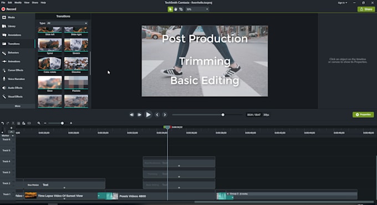
Task: Jump to the previous marker arrow
Action: pyautogui.click(x=157, y=115)
